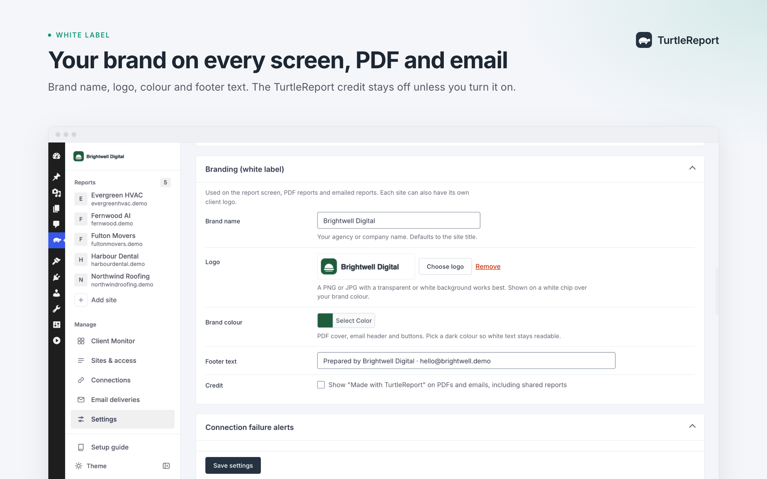Open Users via person icon

[x=56, y=293]
